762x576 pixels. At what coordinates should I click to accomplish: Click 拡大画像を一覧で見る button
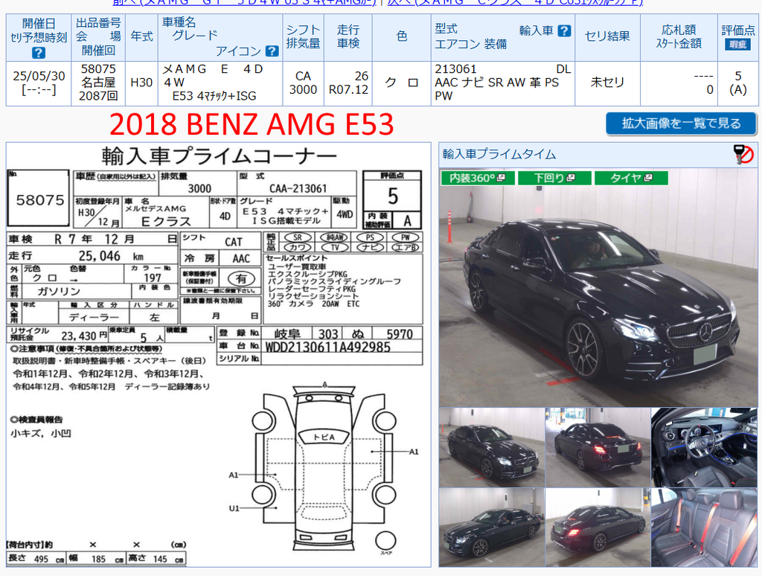click(x=681, y=124)
